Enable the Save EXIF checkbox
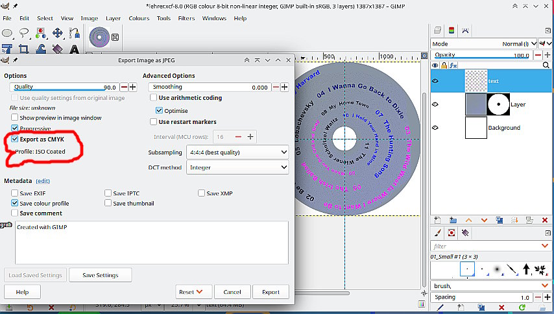 (15, 193)
